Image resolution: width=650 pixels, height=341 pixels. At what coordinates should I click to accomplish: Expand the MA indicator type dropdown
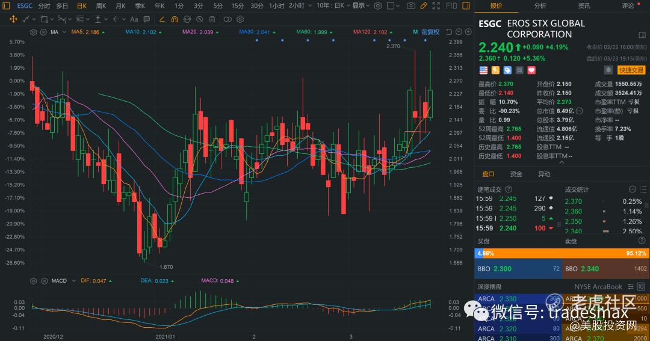[64, 32]
